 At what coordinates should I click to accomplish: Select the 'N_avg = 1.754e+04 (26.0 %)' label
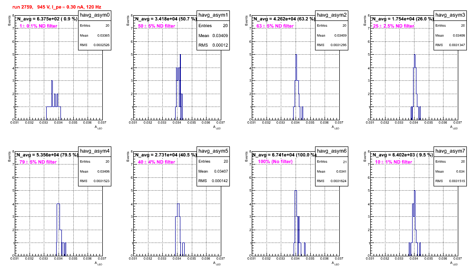click(403, 19)
